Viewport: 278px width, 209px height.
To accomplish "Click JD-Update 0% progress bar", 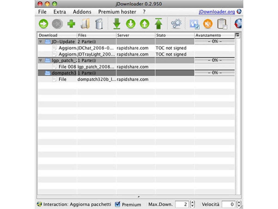I will tap(214, 41).
